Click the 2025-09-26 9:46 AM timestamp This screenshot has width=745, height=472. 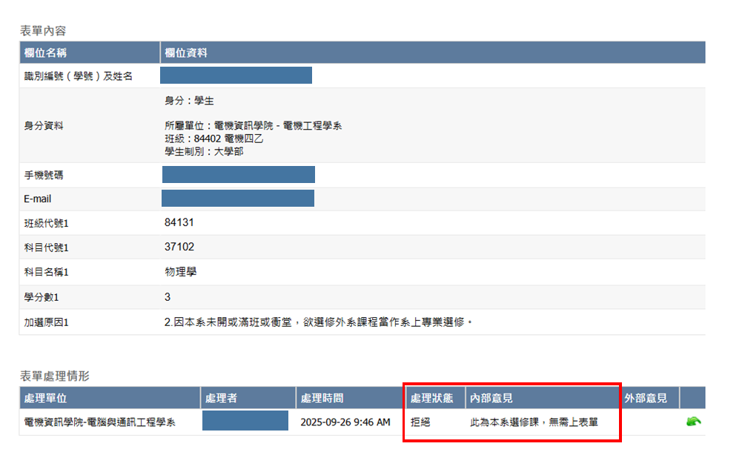pyautogui.click(x=345, y=422)
